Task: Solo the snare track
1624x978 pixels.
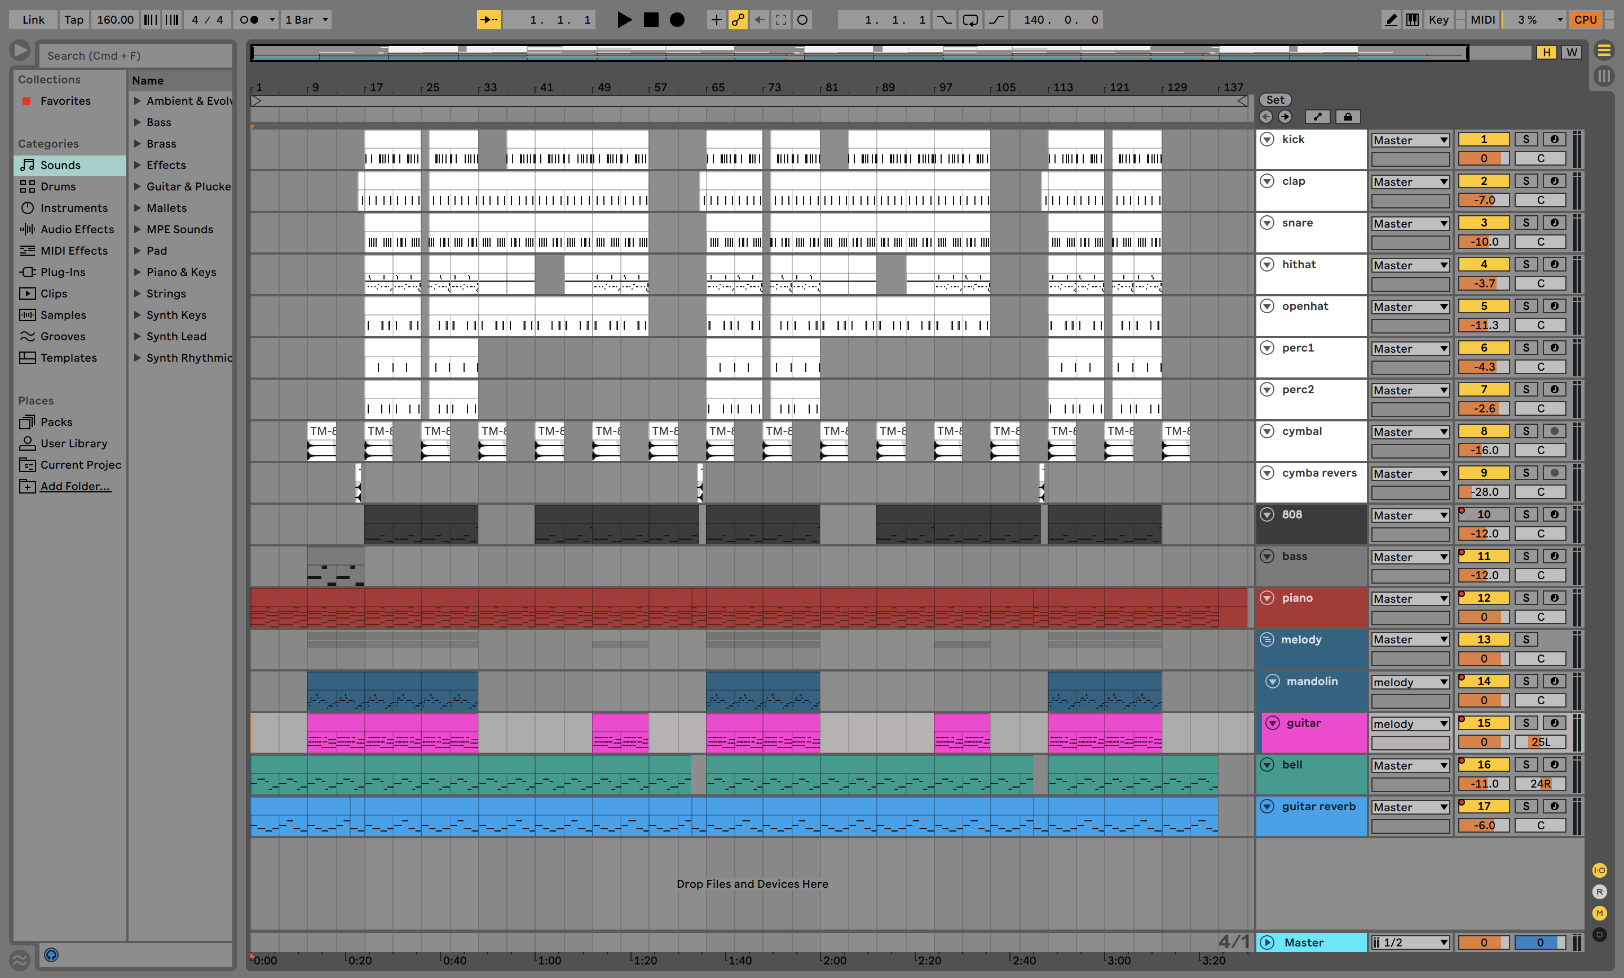Action: tap(1526, 223)
